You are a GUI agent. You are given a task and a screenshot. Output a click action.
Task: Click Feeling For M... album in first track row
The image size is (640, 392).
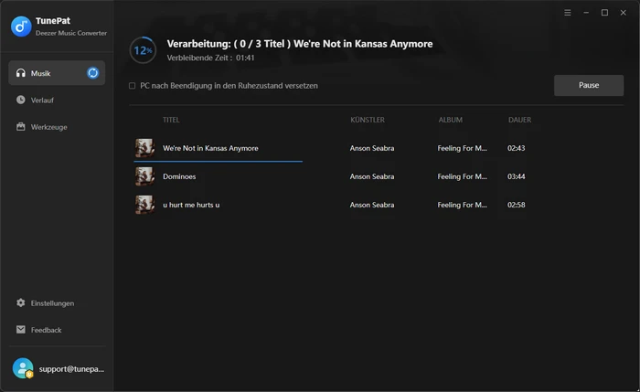coord(462,148)
